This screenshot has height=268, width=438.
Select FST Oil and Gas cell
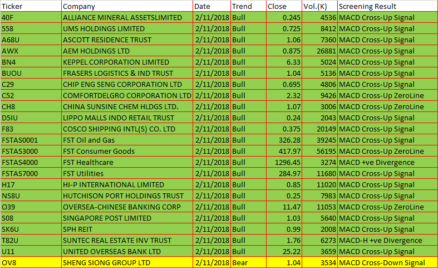[127, 140]
